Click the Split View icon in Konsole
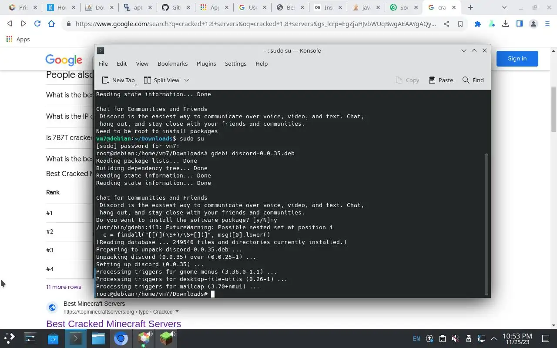557x348 pixels. coord(148,80)
